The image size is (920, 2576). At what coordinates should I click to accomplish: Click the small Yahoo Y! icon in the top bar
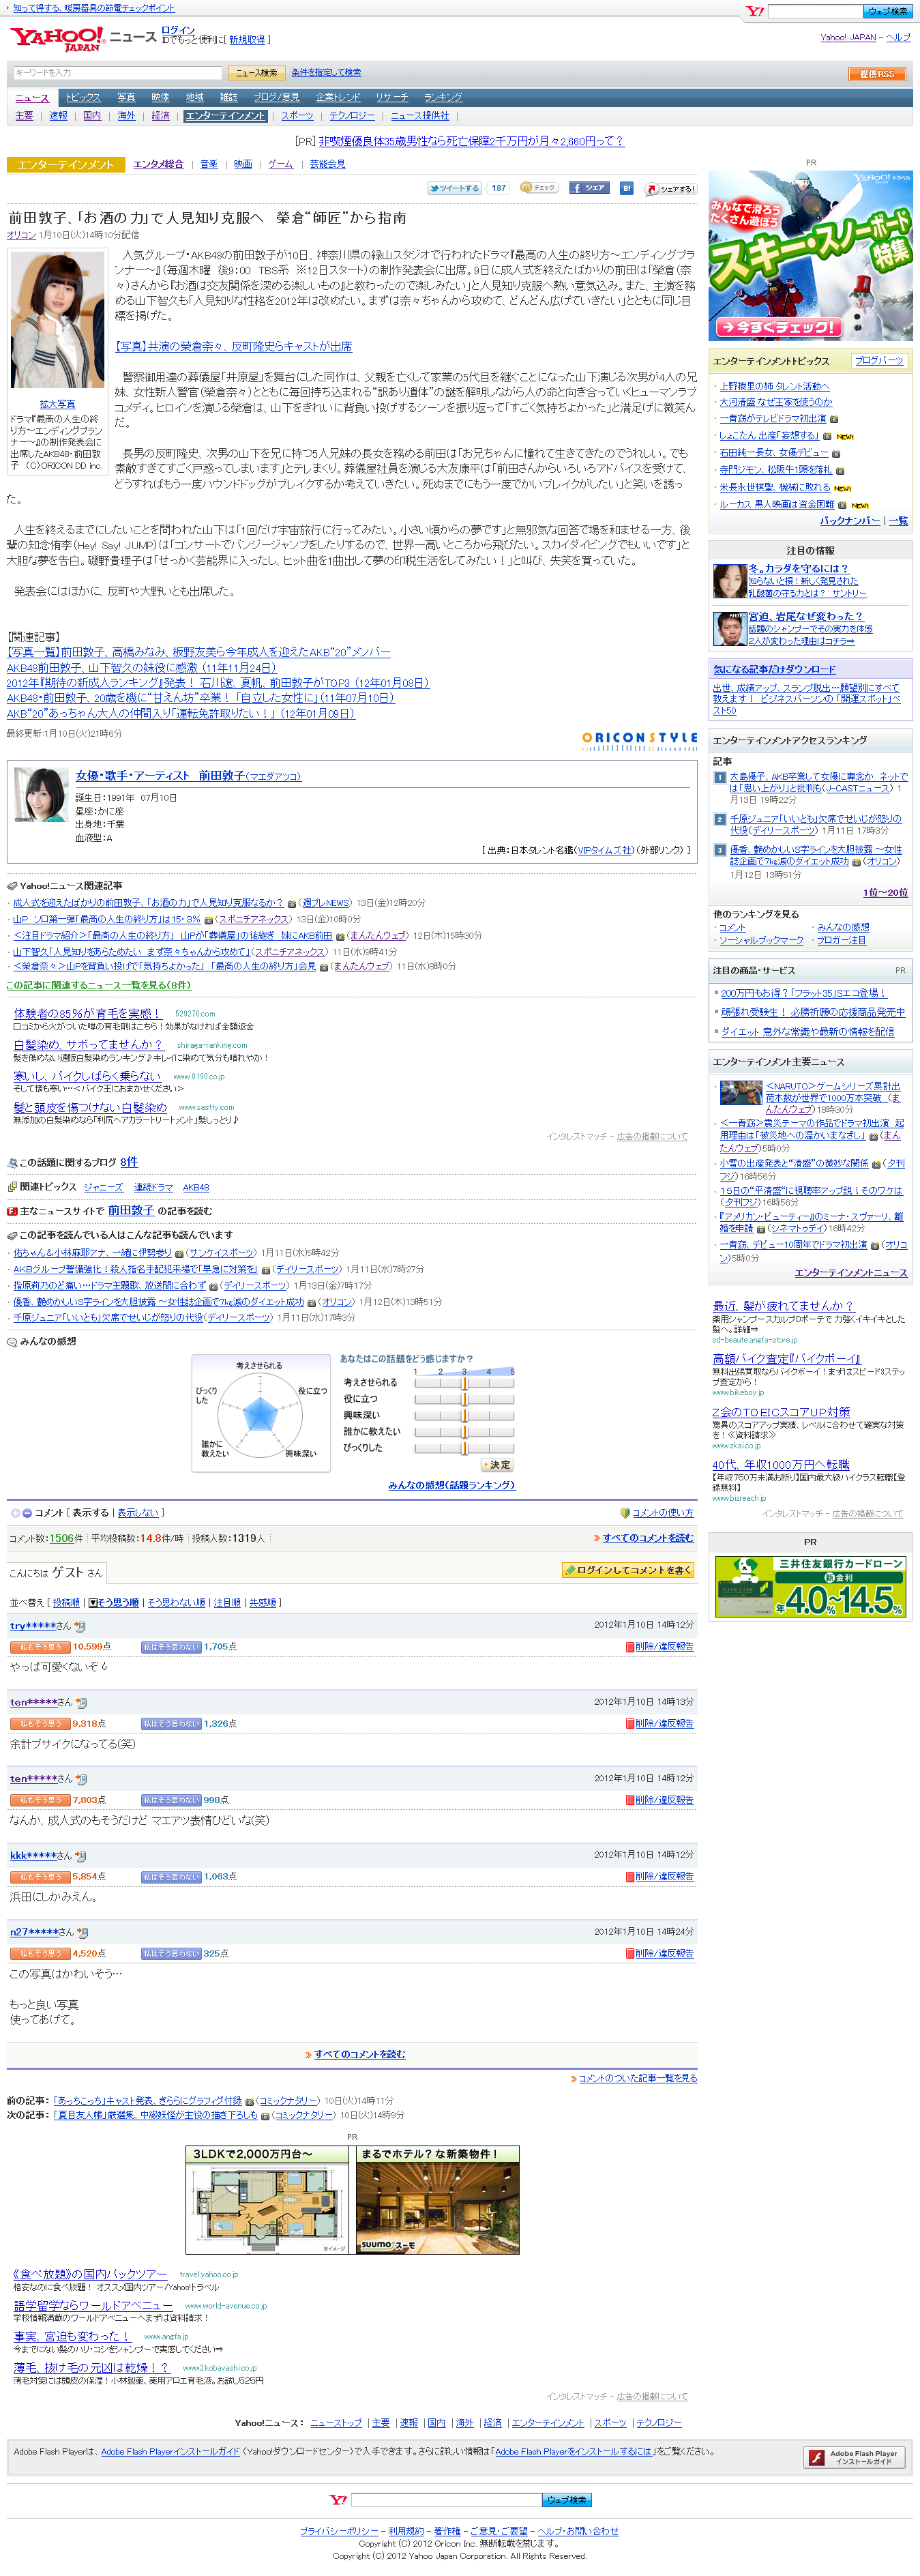click(755, 12)
